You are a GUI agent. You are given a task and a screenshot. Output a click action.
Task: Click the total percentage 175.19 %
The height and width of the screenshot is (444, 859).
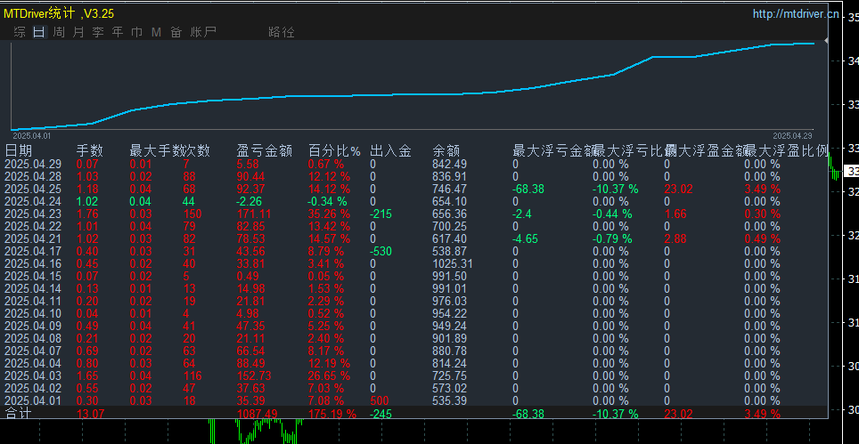332,415
